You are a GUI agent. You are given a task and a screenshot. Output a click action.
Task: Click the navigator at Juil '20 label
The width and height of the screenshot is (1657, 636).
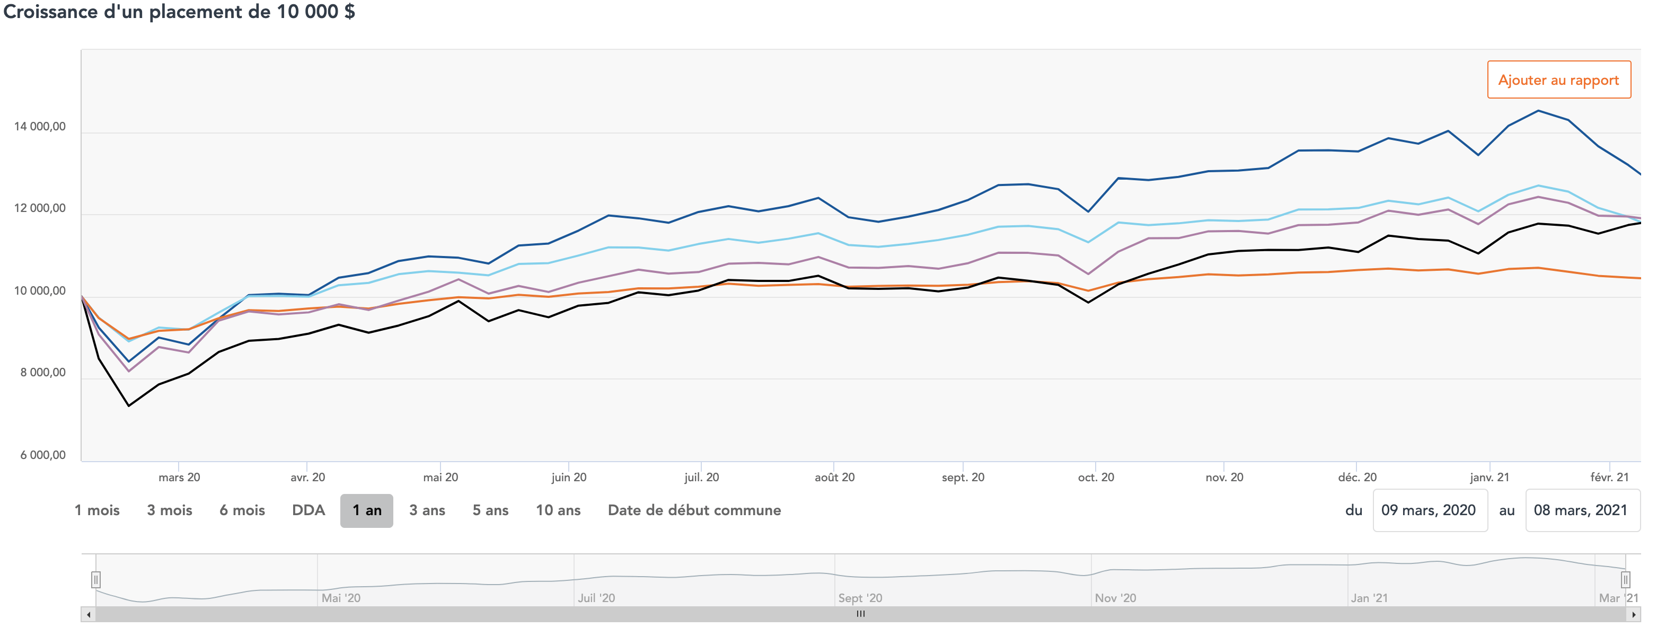[596, 597]
